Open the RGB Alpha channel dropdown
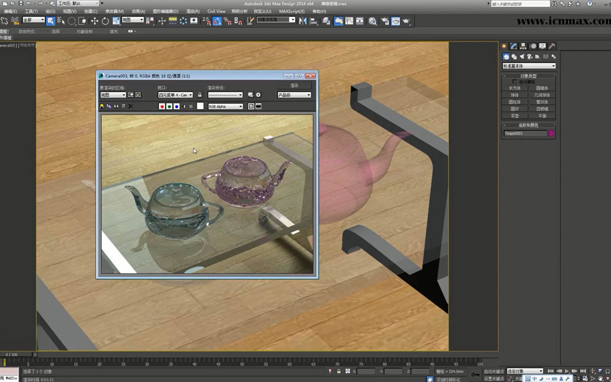This screenshot has height=382, width=611. click(225, 106)
